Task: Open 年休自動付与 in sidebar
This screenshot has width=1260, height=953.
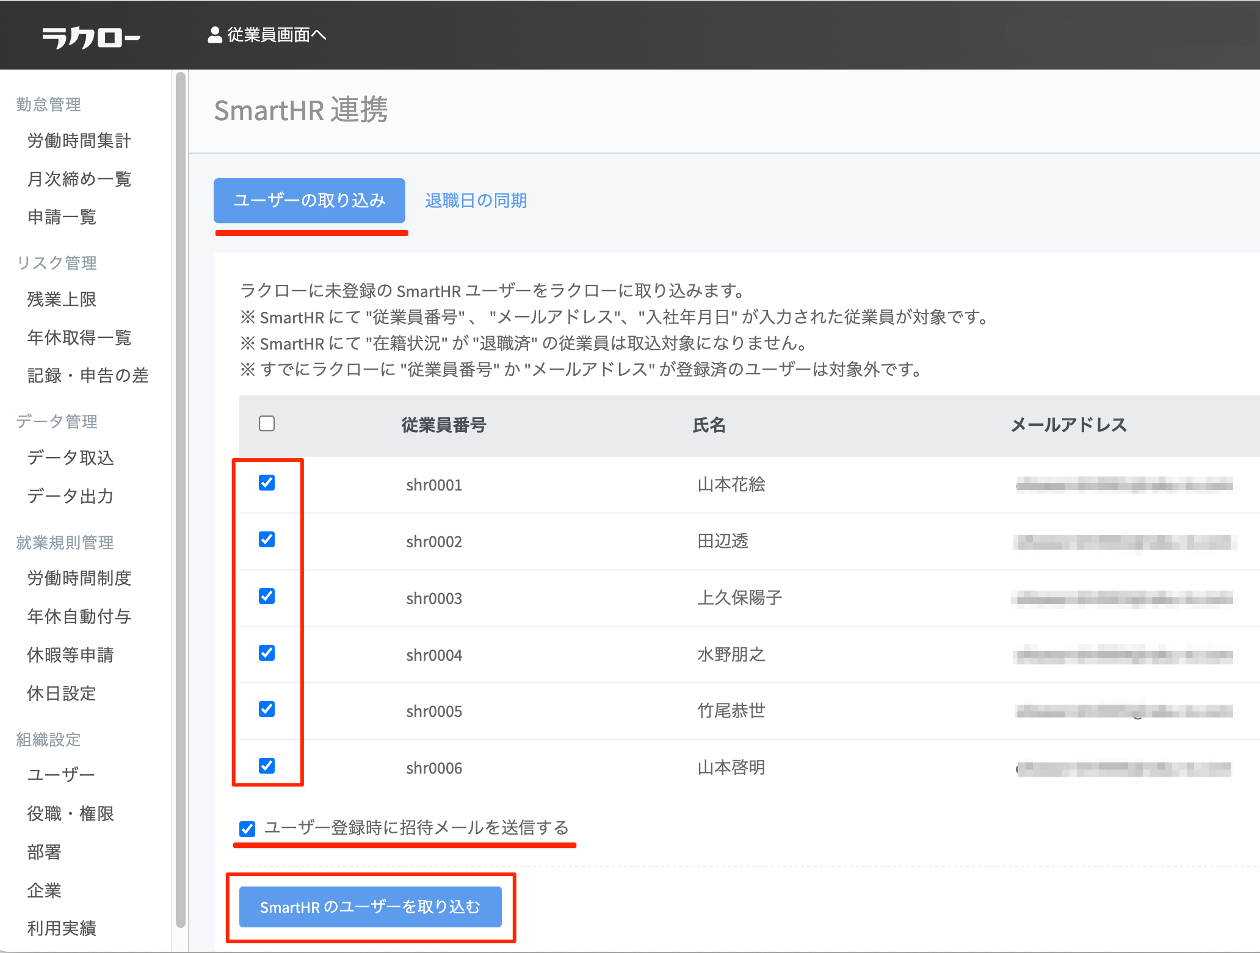Action: (79, 617)
